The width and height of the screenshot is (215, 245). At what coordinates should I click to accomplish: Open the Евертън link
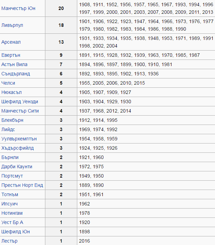tap(11, 55)
